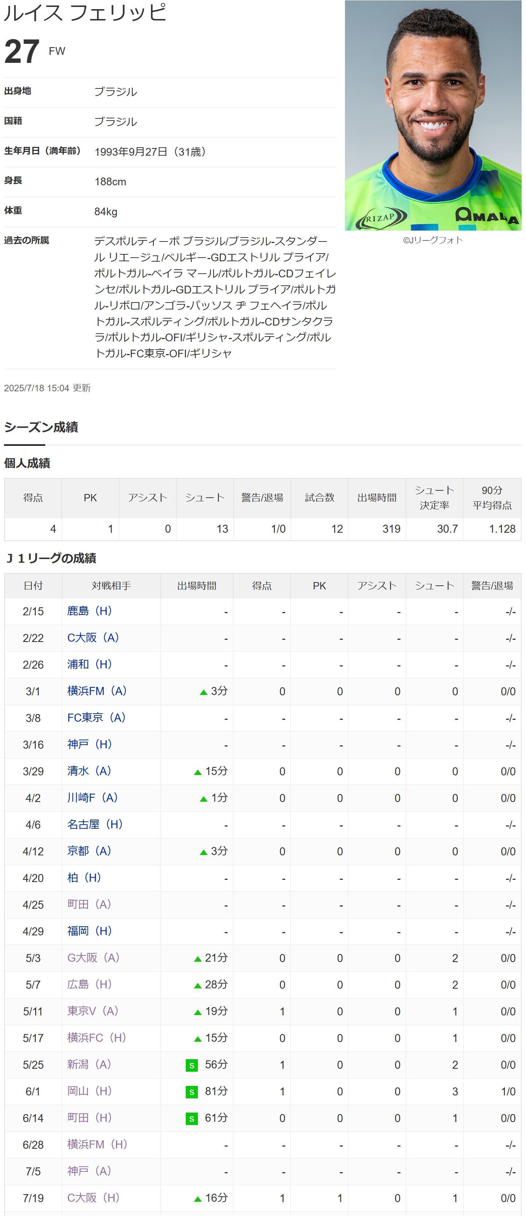
Task: Open the 浦和 (H) match link
Action: coord(89,664)
